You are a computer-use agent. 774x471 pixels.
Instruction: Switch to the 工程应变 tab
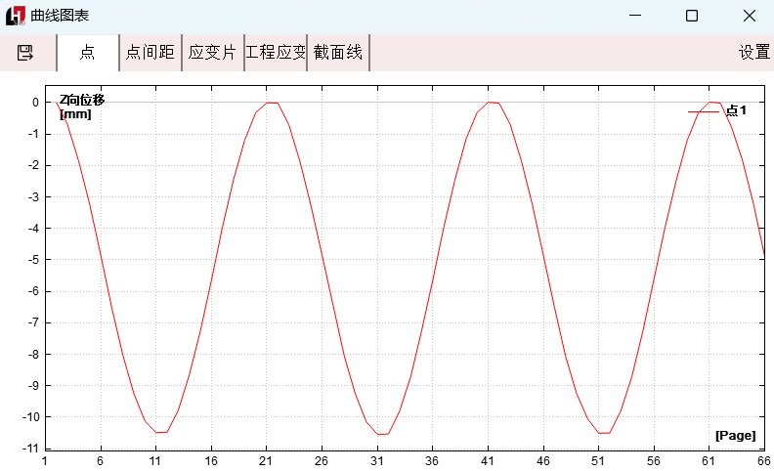coord(276,53)
